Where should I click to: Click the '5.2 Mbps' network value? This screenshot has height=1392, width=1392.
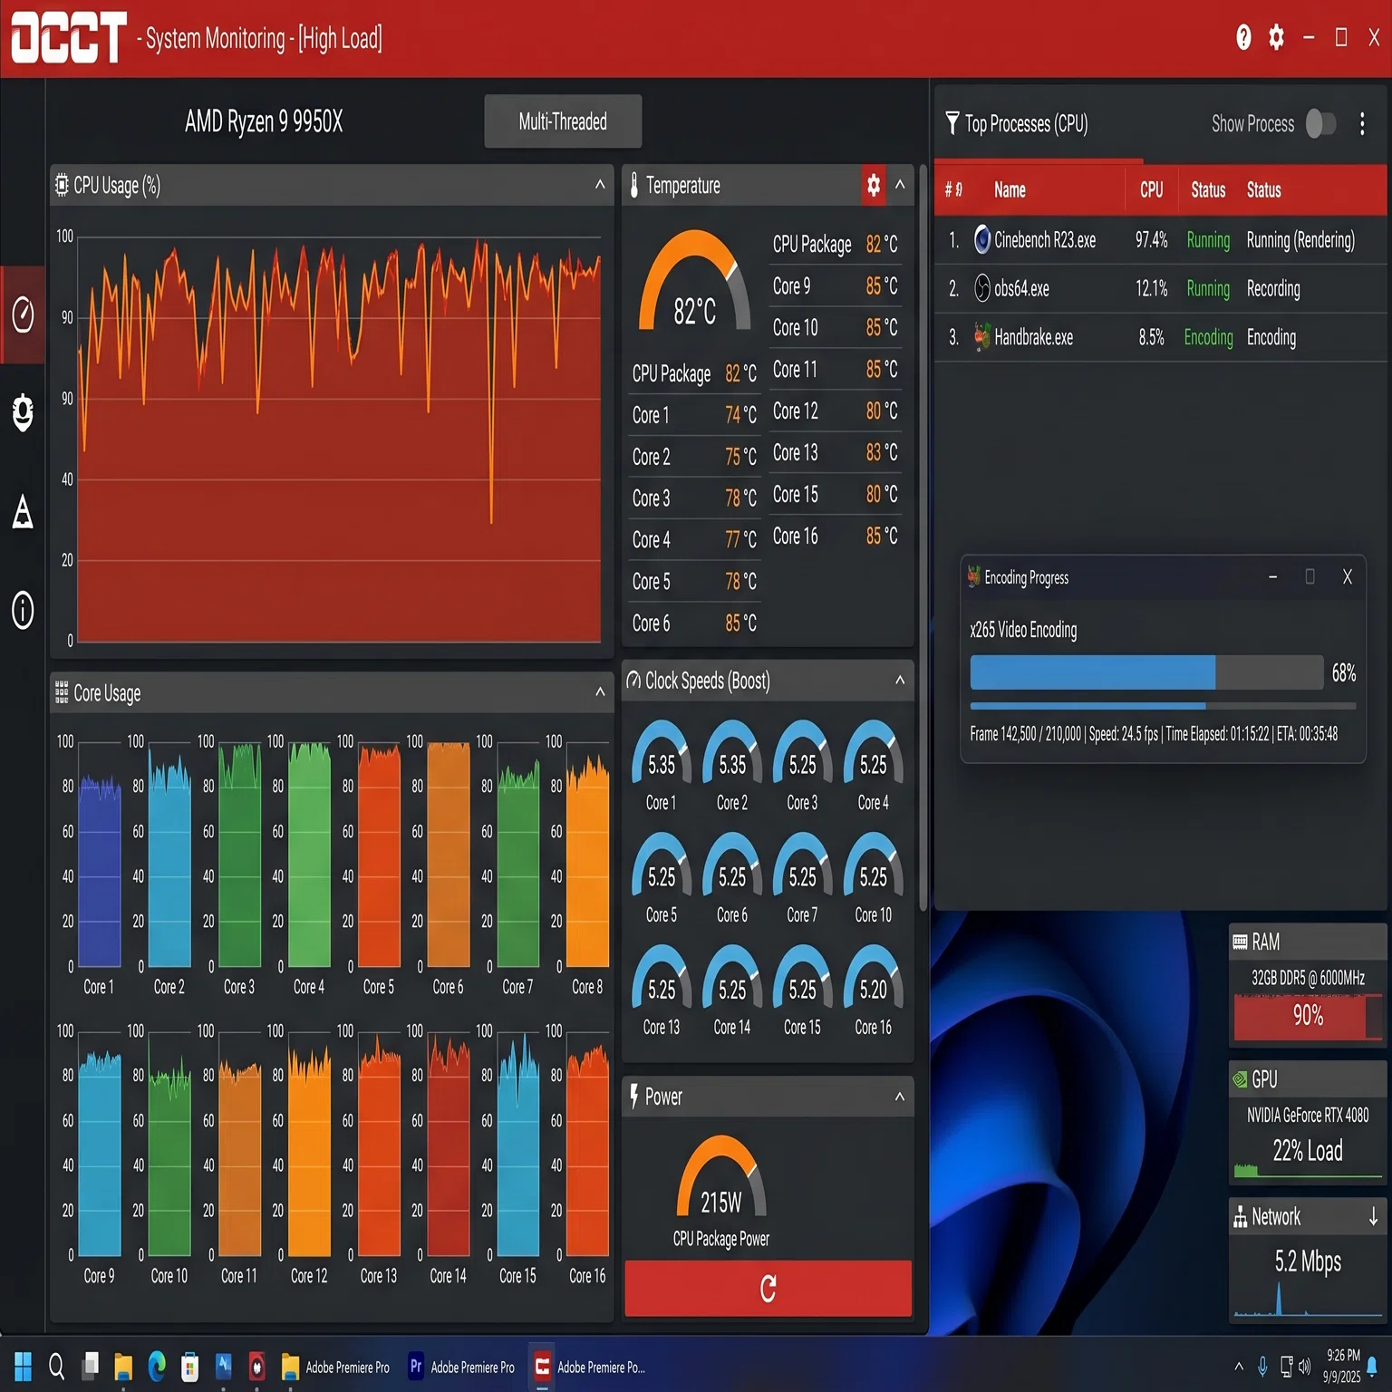pos(1308,1261)
